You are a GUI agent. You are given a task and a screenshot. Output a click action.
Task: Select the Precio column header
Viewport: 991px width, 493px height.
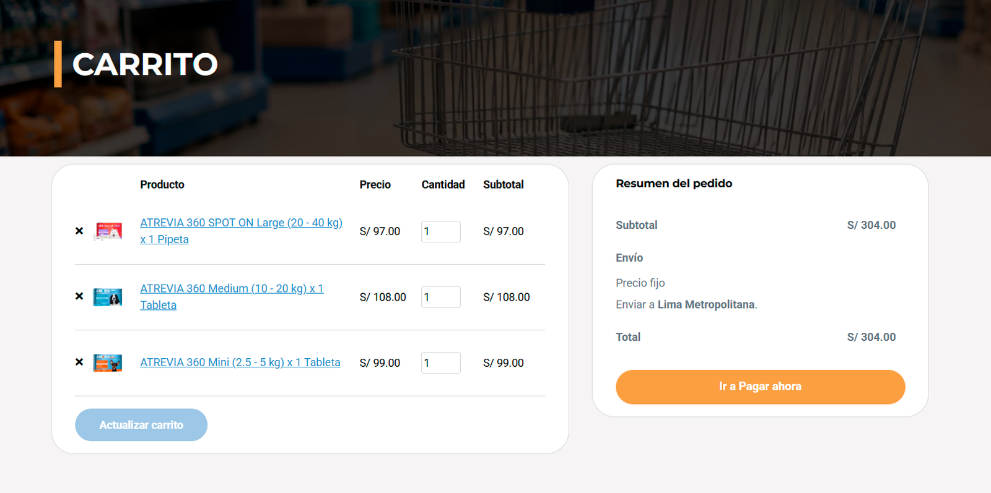[375, 184]
